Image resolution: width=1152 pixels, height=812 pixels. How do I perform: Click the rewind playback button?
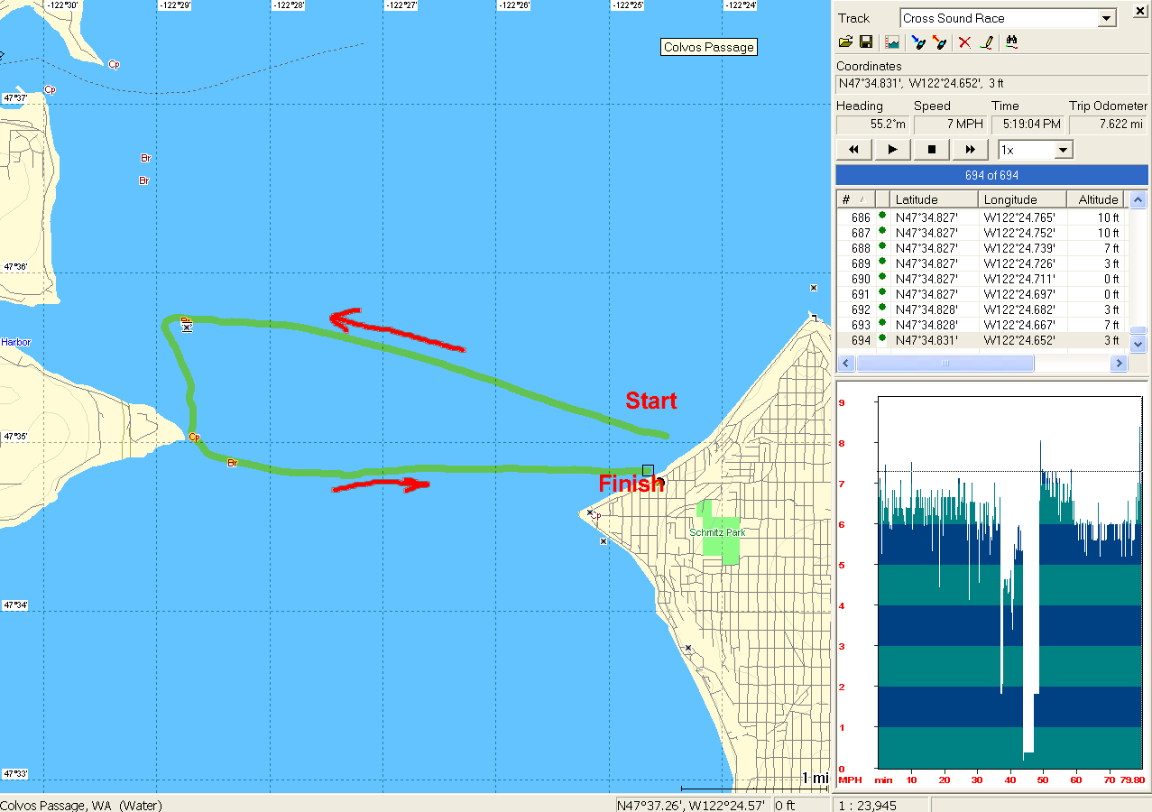pyautogui.click(x=853, y=150)
